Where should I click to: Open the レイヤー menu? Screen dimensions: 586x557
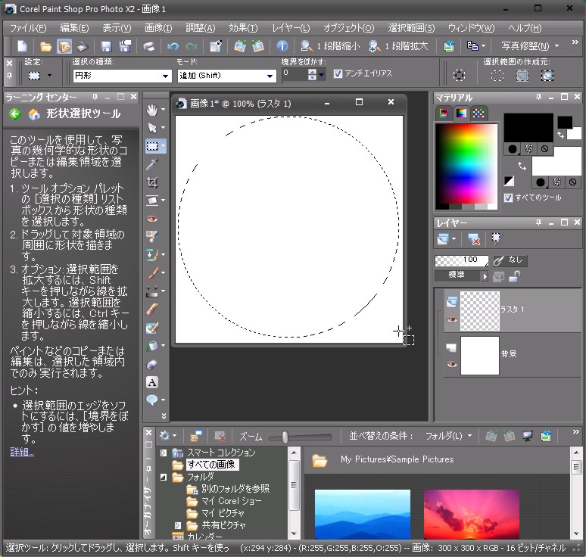(x=291, y=28)
